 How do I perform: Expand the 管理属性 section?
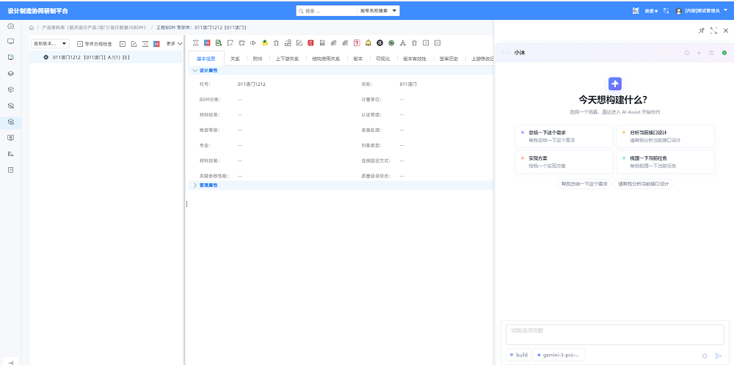tap(195, 185)
